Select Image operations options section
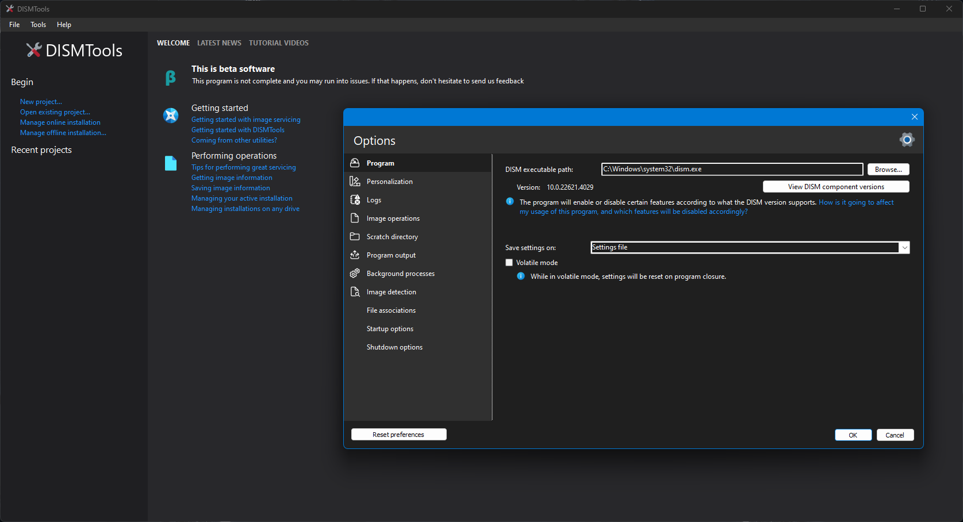 pos(418,218)
